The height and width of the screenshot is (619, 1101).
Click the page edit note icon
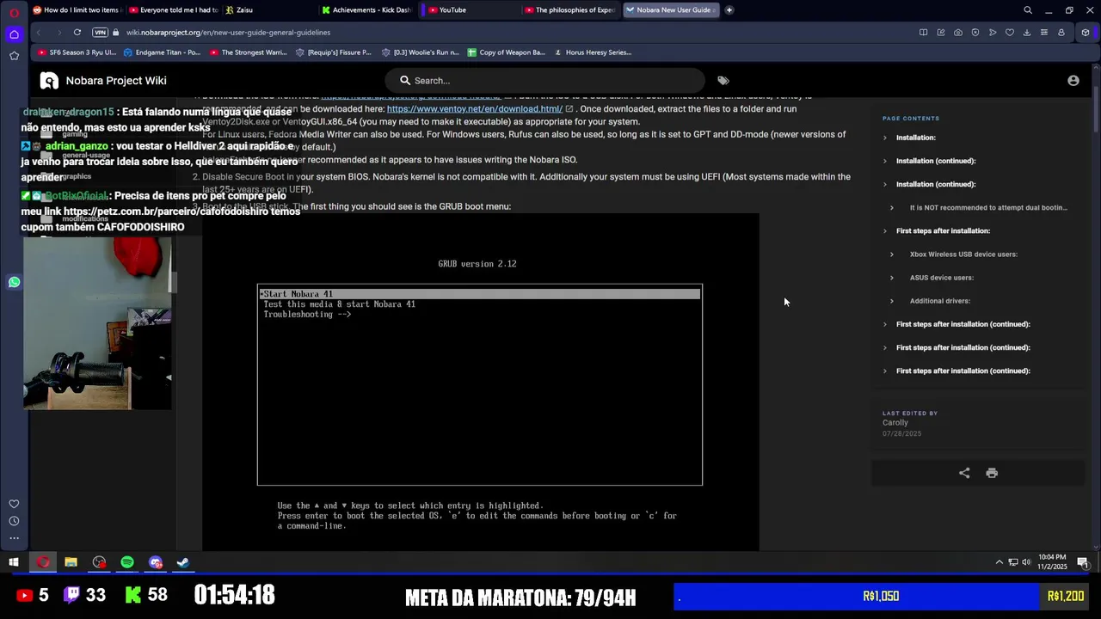940,33
